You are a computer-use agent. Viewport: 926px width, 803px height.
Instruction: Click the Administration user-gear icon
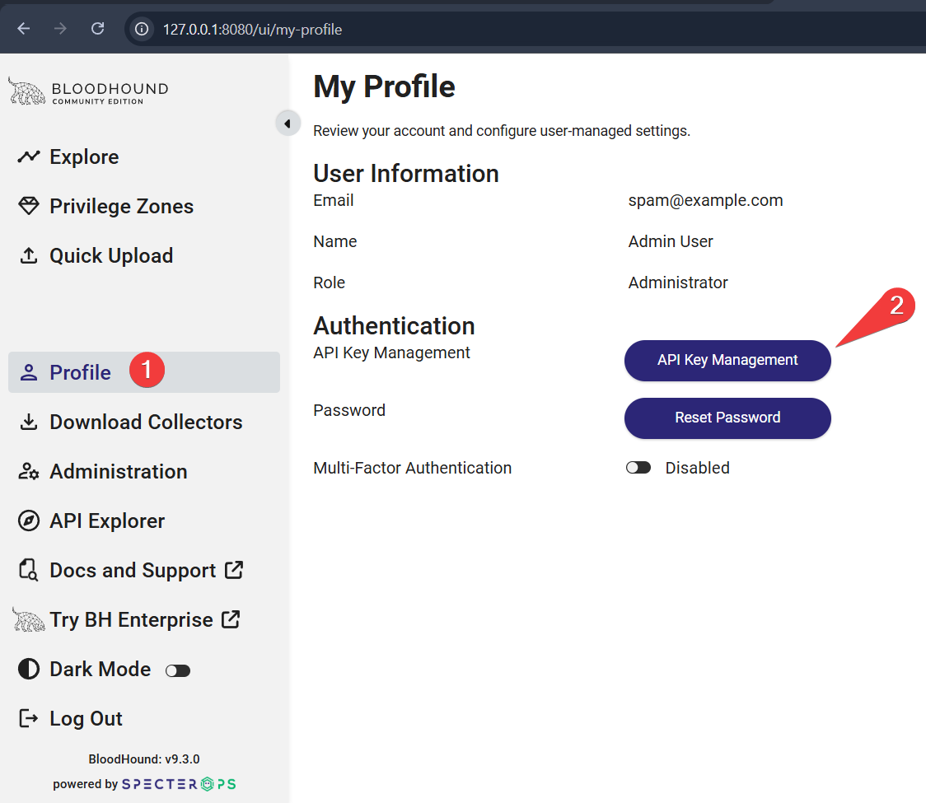28,471
